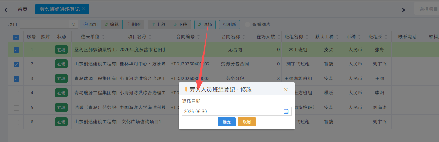This screenshot has width=439, height=142.
Task: Click the 支架 work type cell
Action: [329, 50]
